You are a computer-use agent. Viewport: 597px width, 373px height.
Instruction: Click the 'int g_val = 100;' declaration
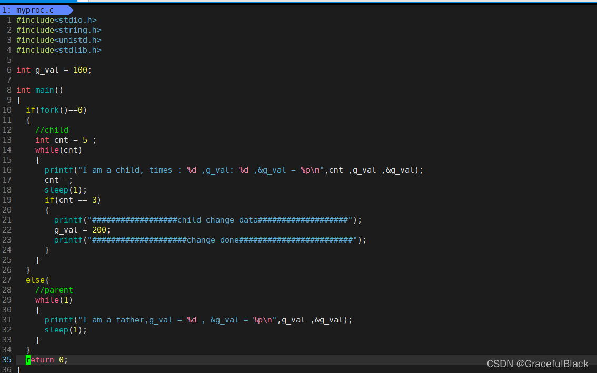coord(54,70)
